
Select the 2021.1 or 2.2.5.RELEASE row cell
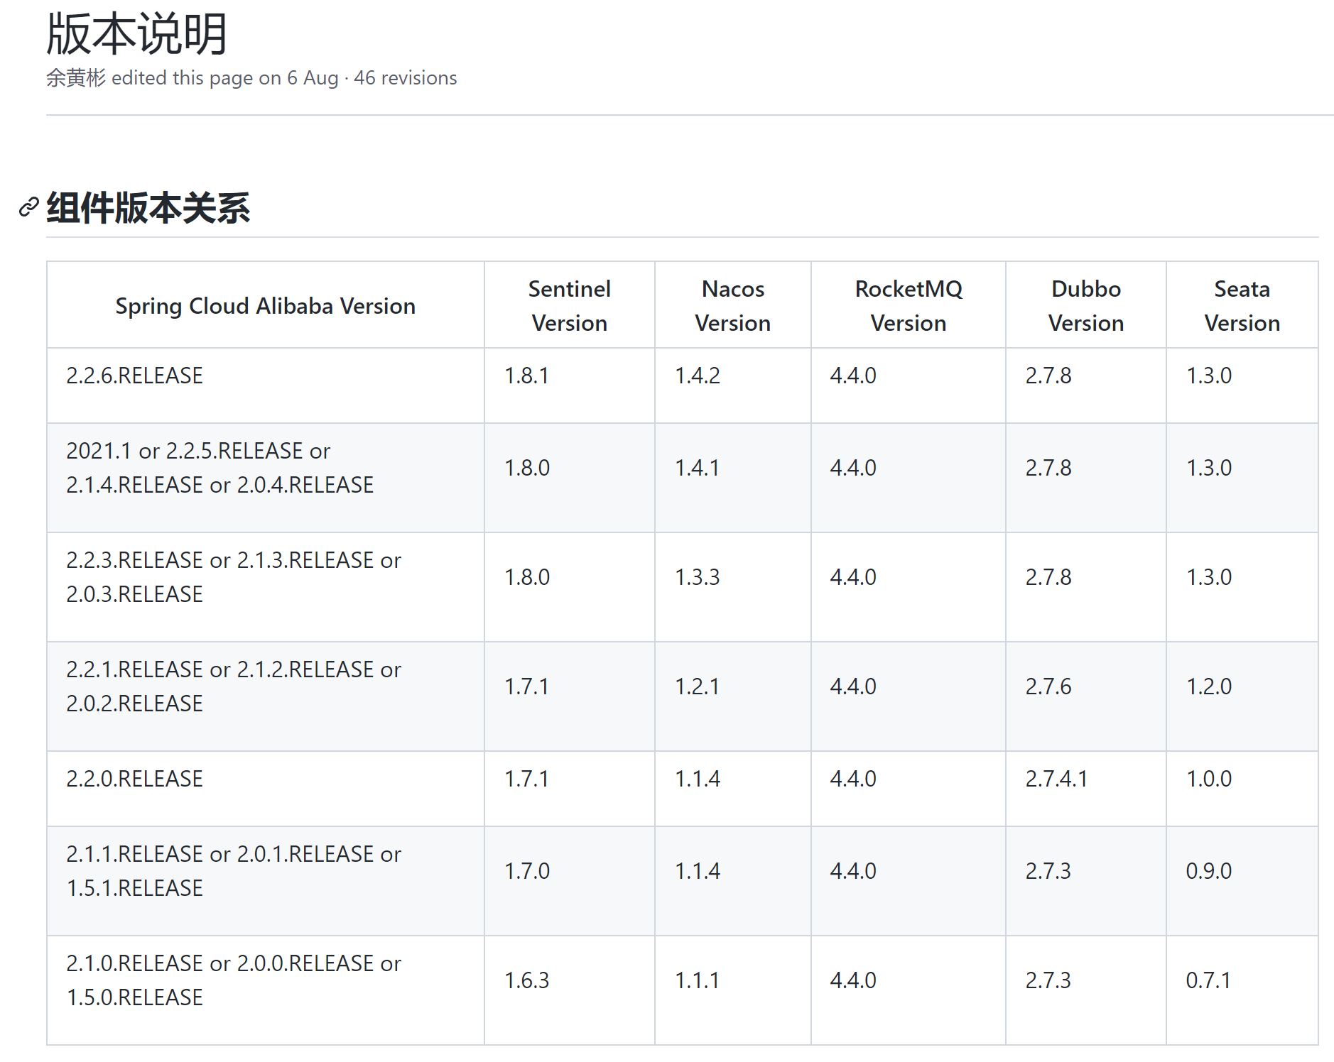266,478
